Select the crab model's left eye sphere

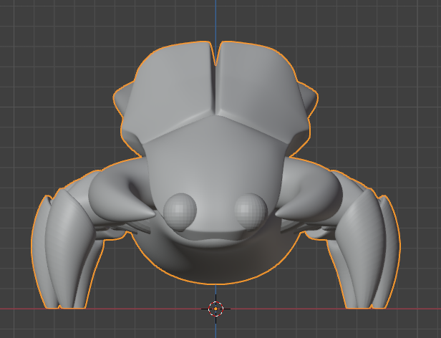(180, 212)
